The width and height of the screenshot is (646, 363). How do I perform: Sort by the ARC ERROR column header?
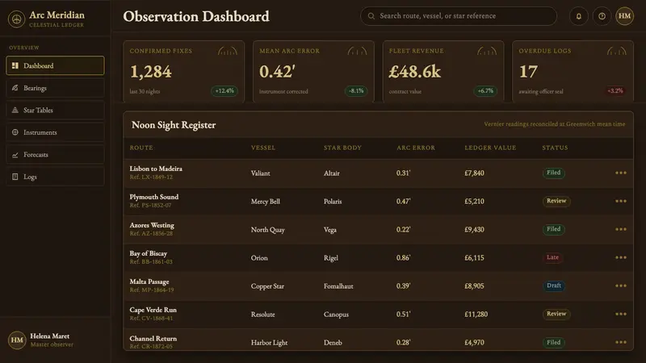point(416,148)
